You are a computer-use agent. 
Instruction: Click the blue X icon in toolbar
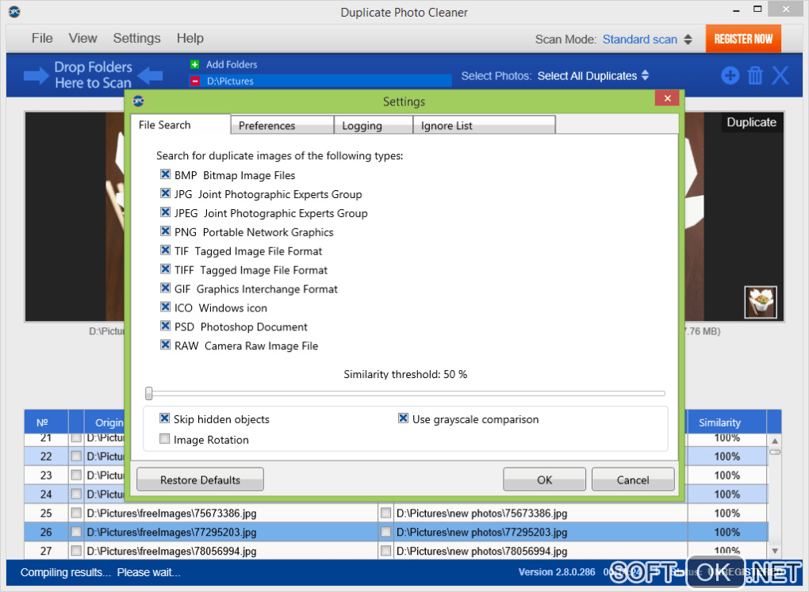(780, 76)
